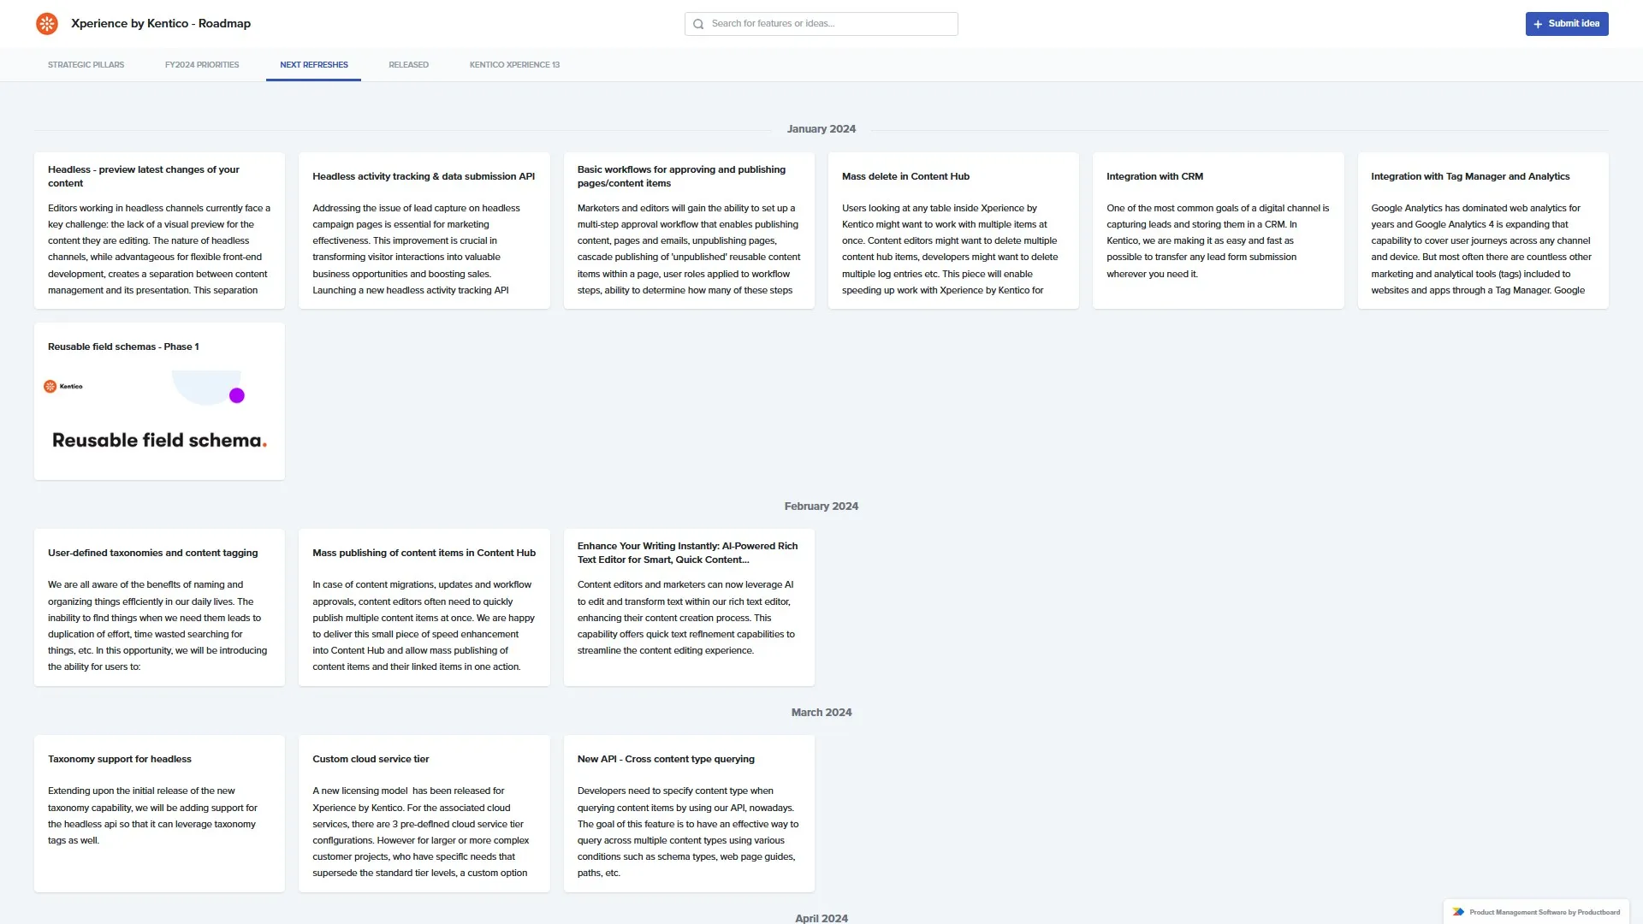
Task: Open Mass publishing of content items card
Action: (x=424, y=607)
